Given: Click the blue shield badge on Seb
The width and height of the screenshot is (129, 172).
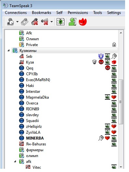Looking at the screenshot, I should pos(101,56).
